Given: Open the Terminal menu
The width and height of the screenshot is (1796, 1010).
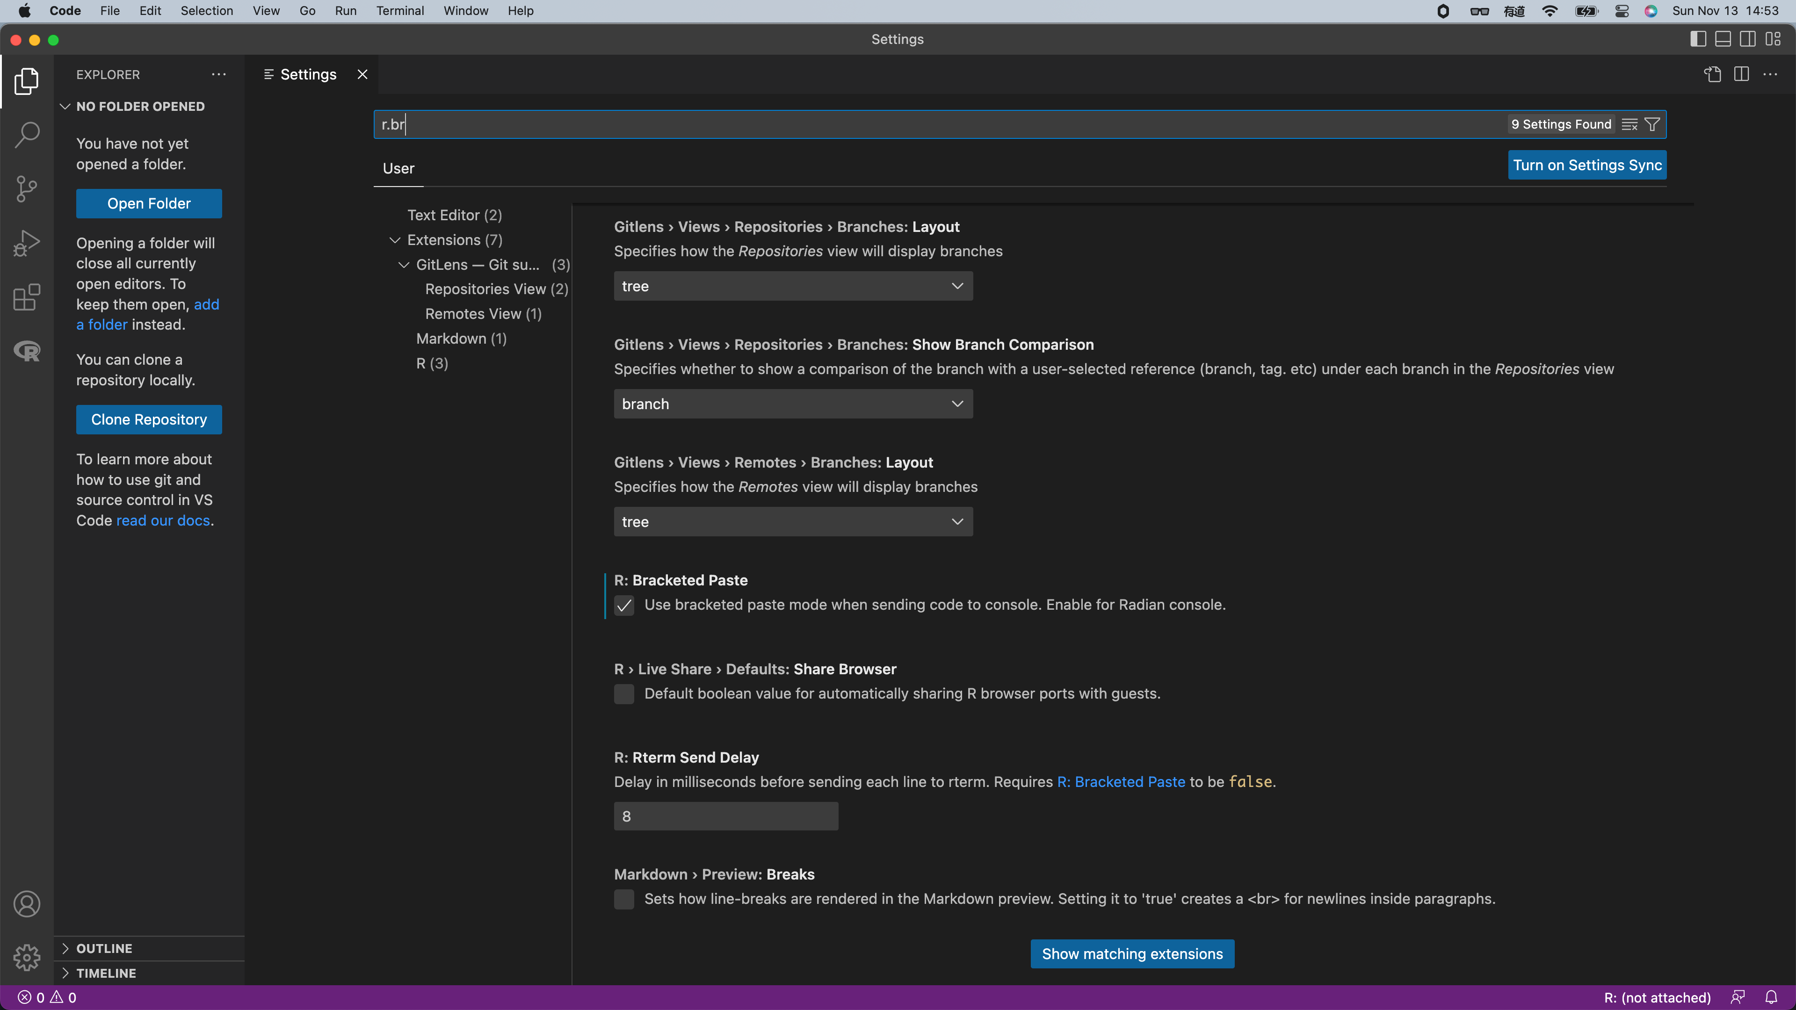Looking at the screenshot, I should pyautogui.click(x=400, y=10).
